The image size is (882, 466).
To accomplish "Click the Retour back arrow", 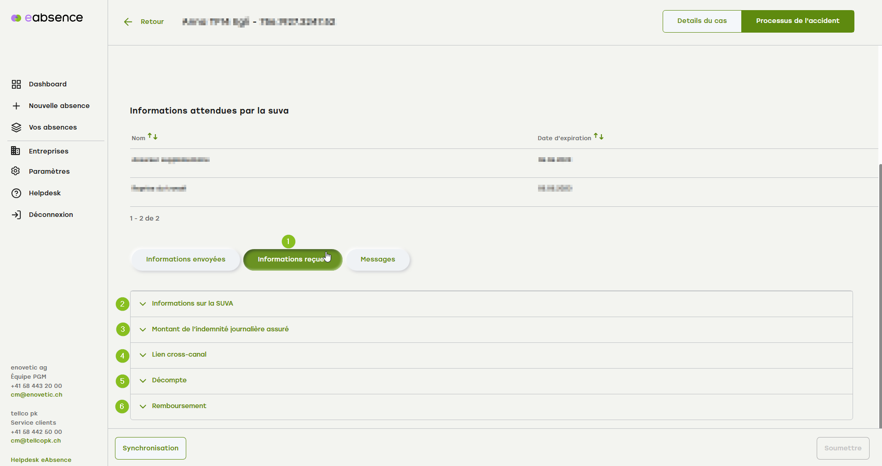I will point(128,22).
